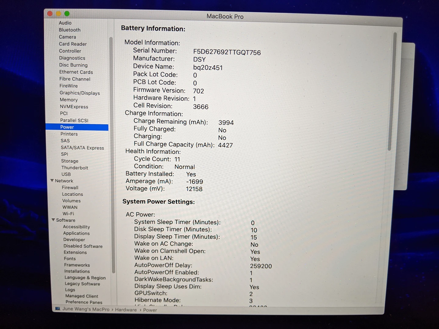Collapse the Network section triangle

pos(52,181)
